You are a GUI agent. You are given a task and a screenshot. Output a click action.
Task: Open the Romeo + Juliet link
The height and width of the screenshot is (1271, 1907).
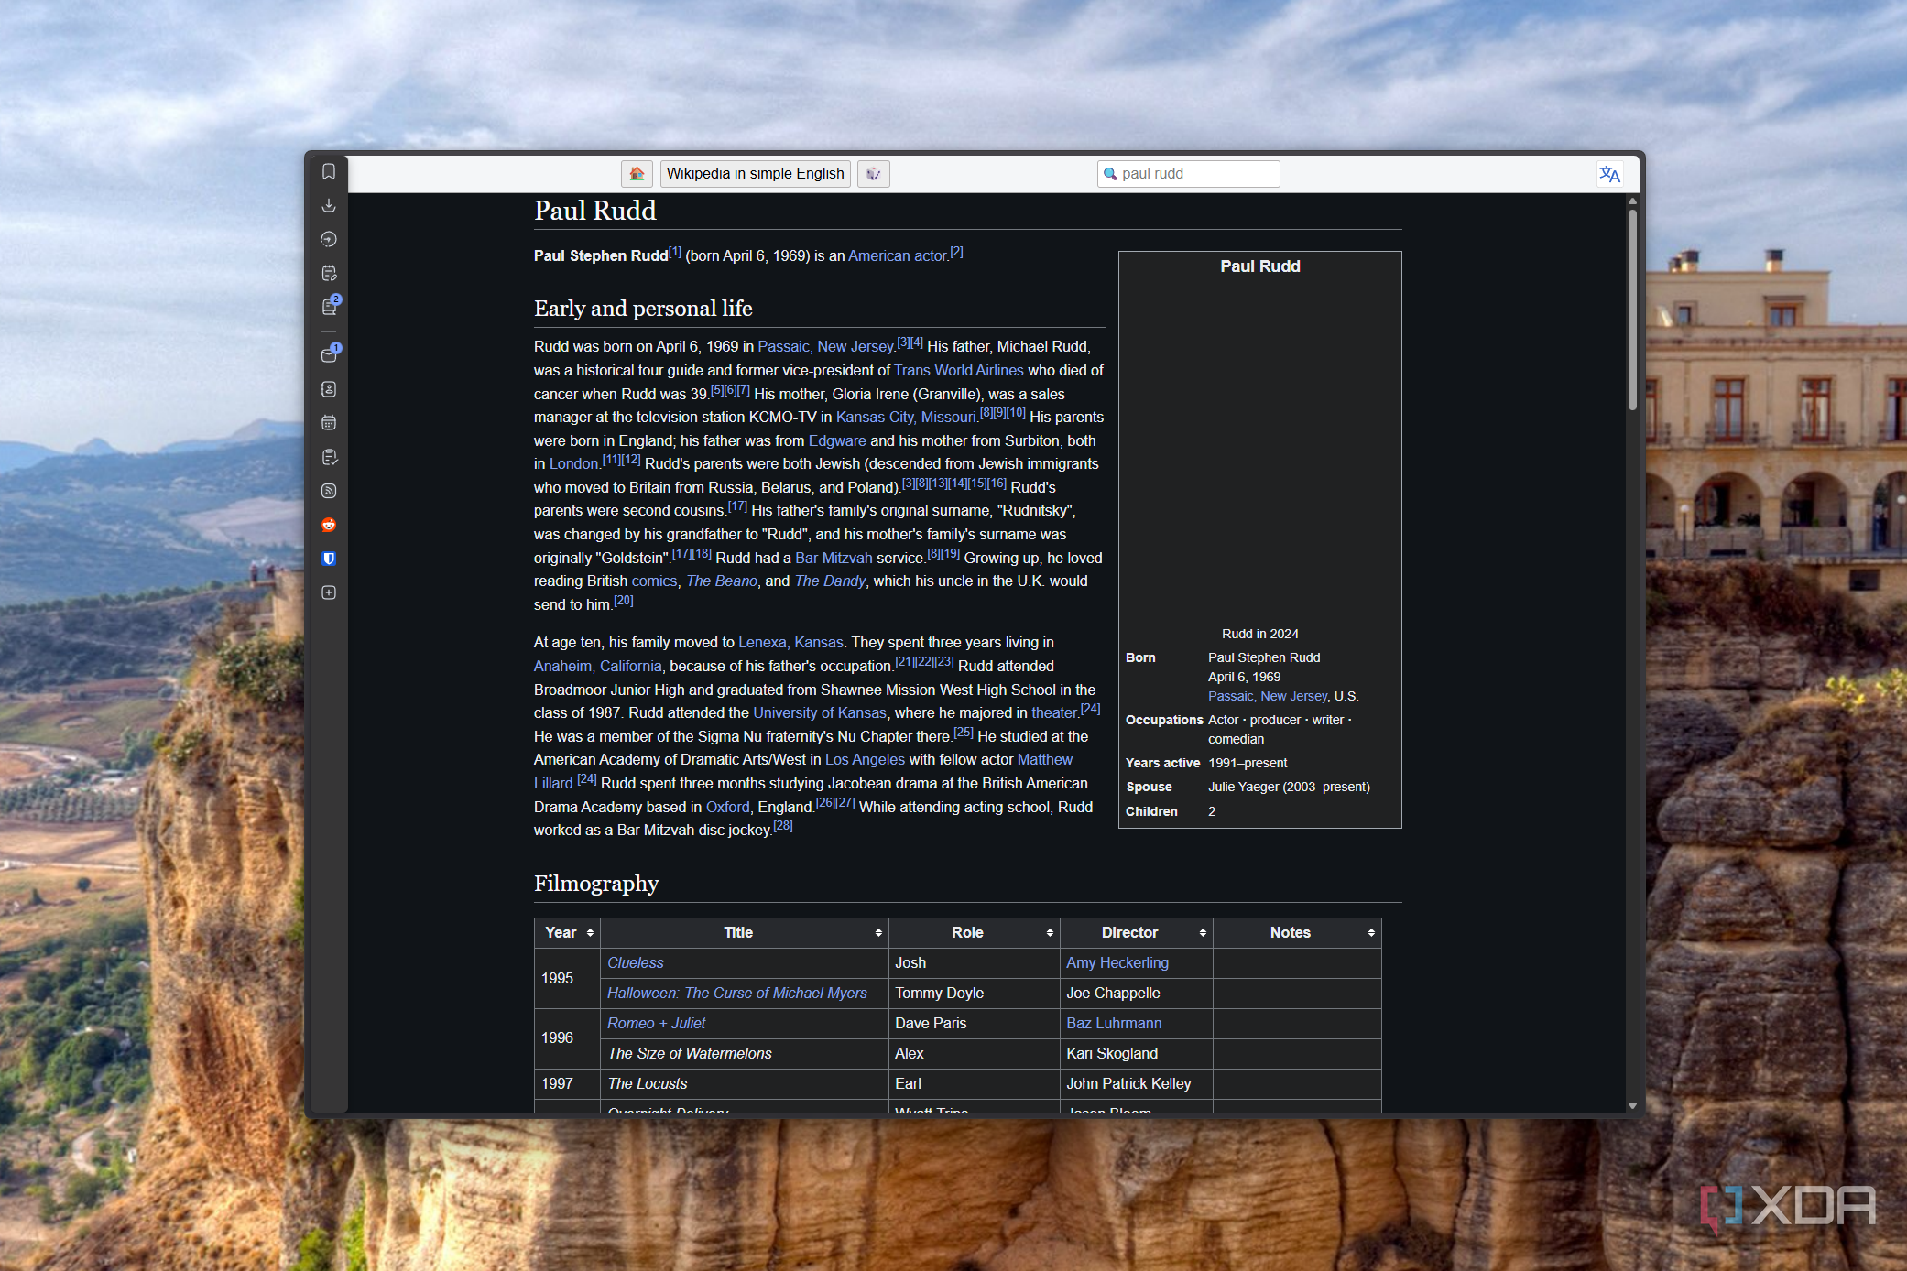coord(656,1023)
